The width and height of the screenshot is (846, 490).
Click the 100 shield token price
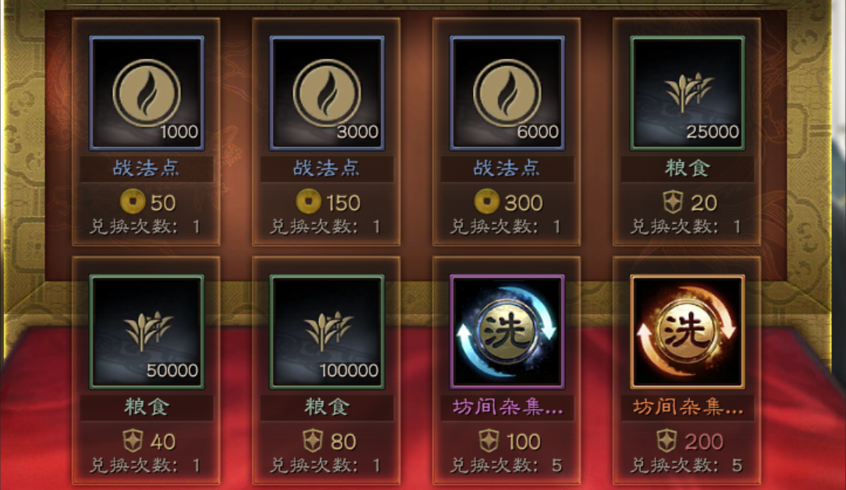point(510,442)
